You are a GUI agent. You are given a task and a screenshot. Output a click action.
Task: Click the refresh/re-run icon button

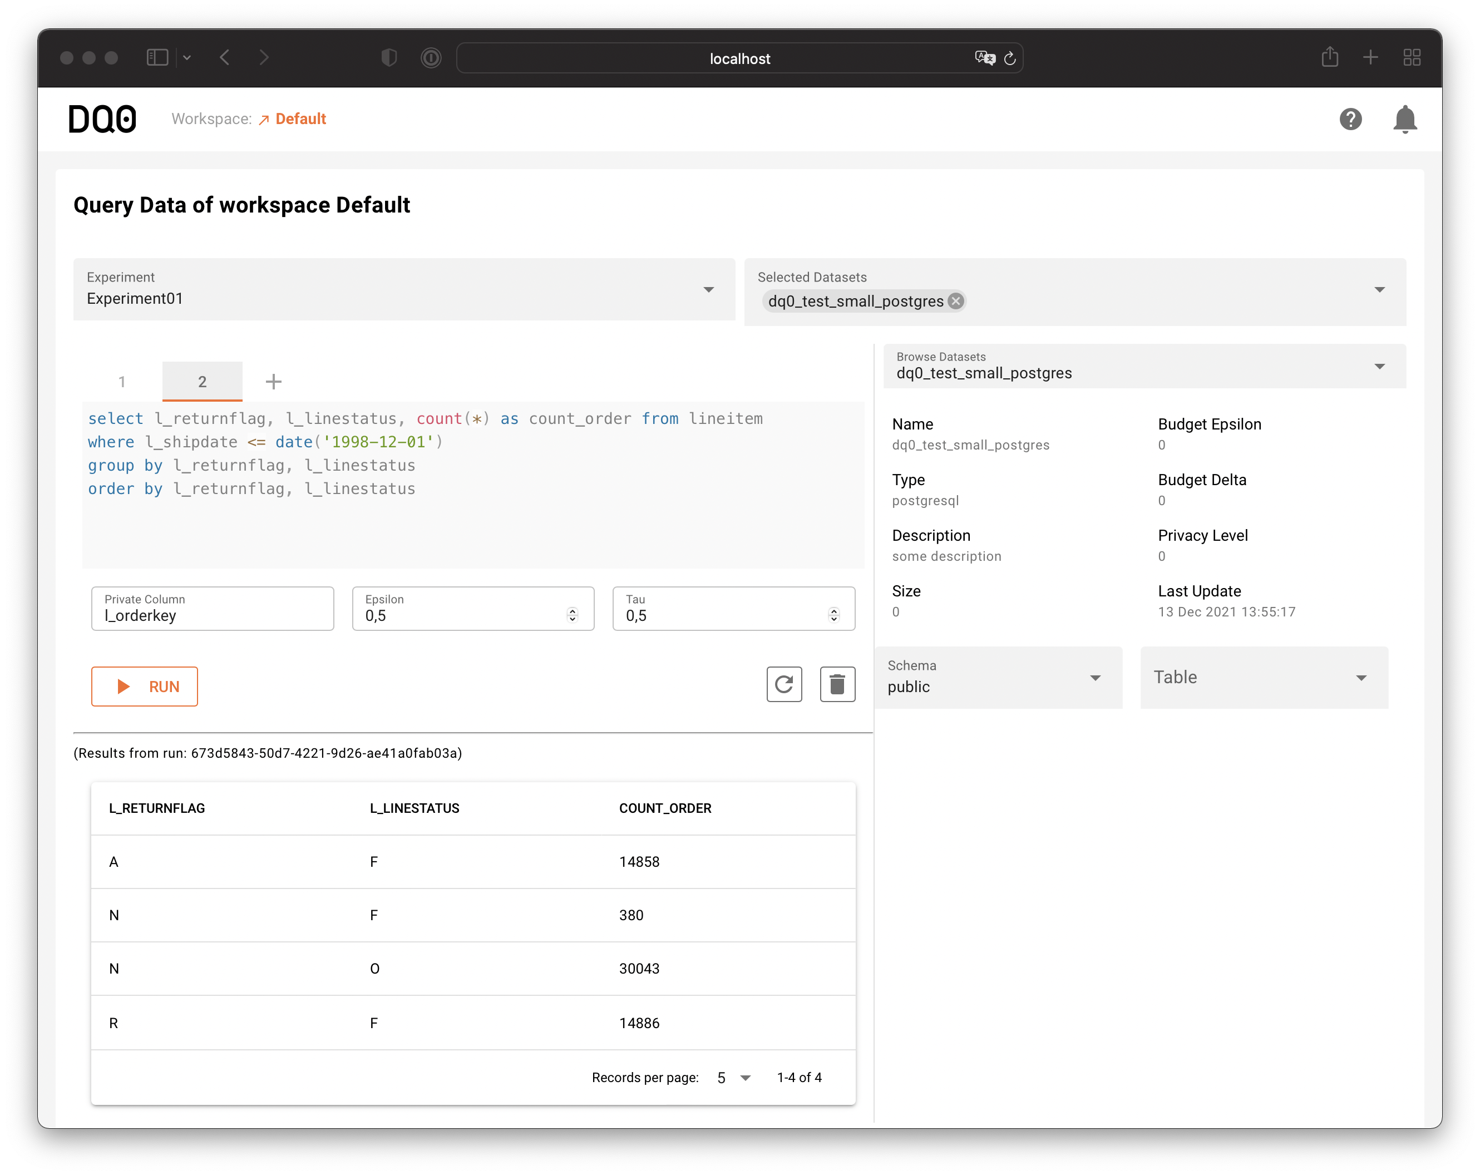[x=783, y=685]
